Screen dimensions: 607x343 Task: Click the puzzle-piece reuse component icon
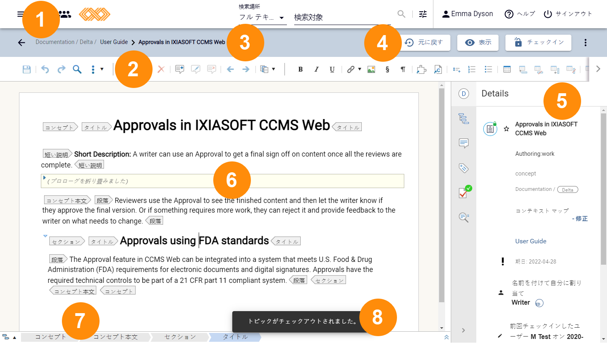pyautogui.click(x=422, y=69)
